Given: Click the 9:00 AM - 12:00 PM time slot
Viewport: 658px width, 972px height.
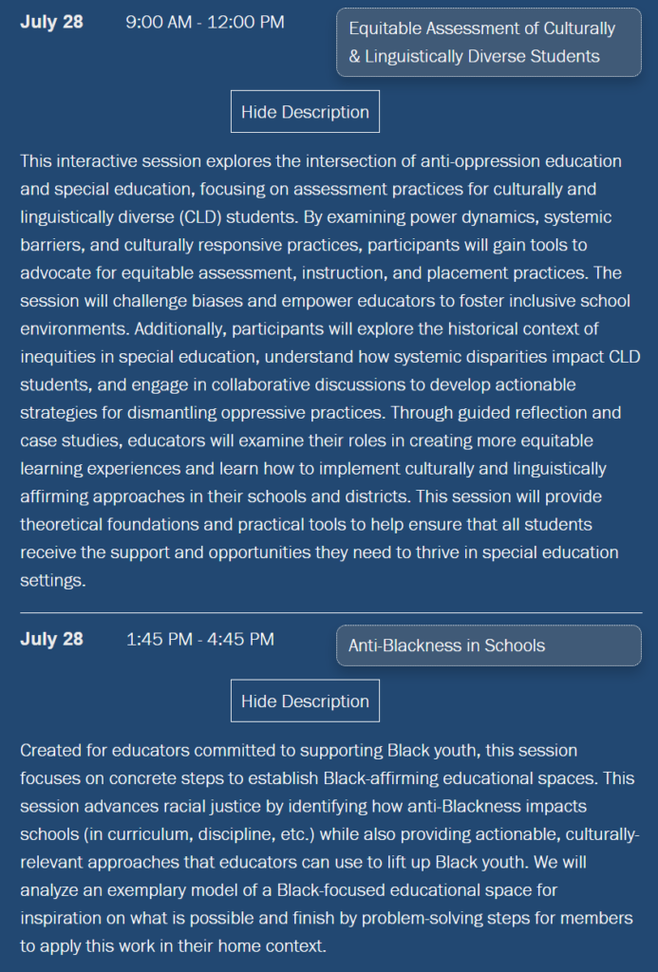Looking at the screenshot, I should click(205, 23).
